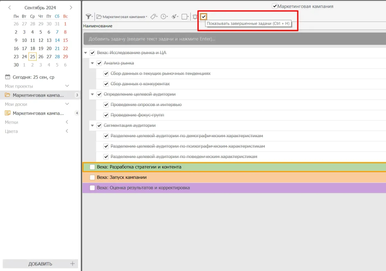The image size is (386, 271).
Task: Collapse the 'Мои проекты' sidebar section
Action: coord(67,86)
